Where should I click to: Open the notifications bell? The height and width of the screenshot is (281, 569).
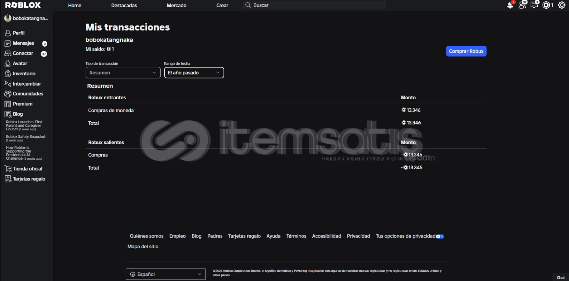510,5
